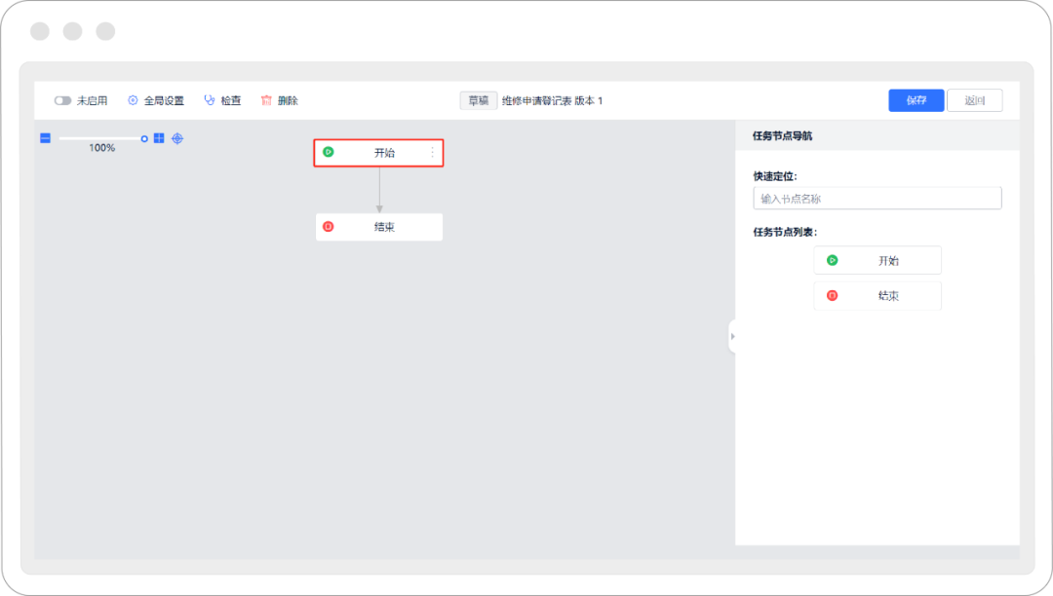The image size is (1053, 596).
Task: Toggle the 未启用 enable switch
Action: (x=63, y=100)
